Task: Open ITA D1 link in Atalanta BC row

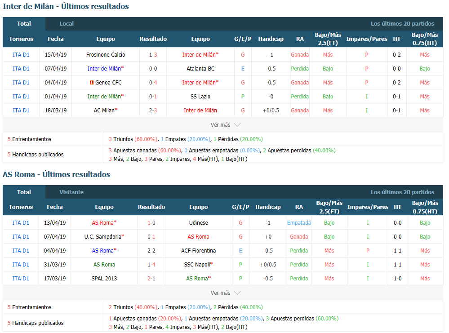Action: coord(21,69)
